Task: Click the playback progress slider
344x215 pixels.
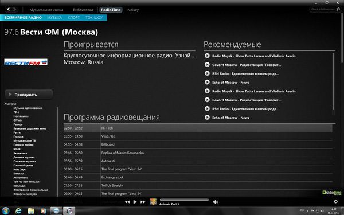Action: coord(184,200)
